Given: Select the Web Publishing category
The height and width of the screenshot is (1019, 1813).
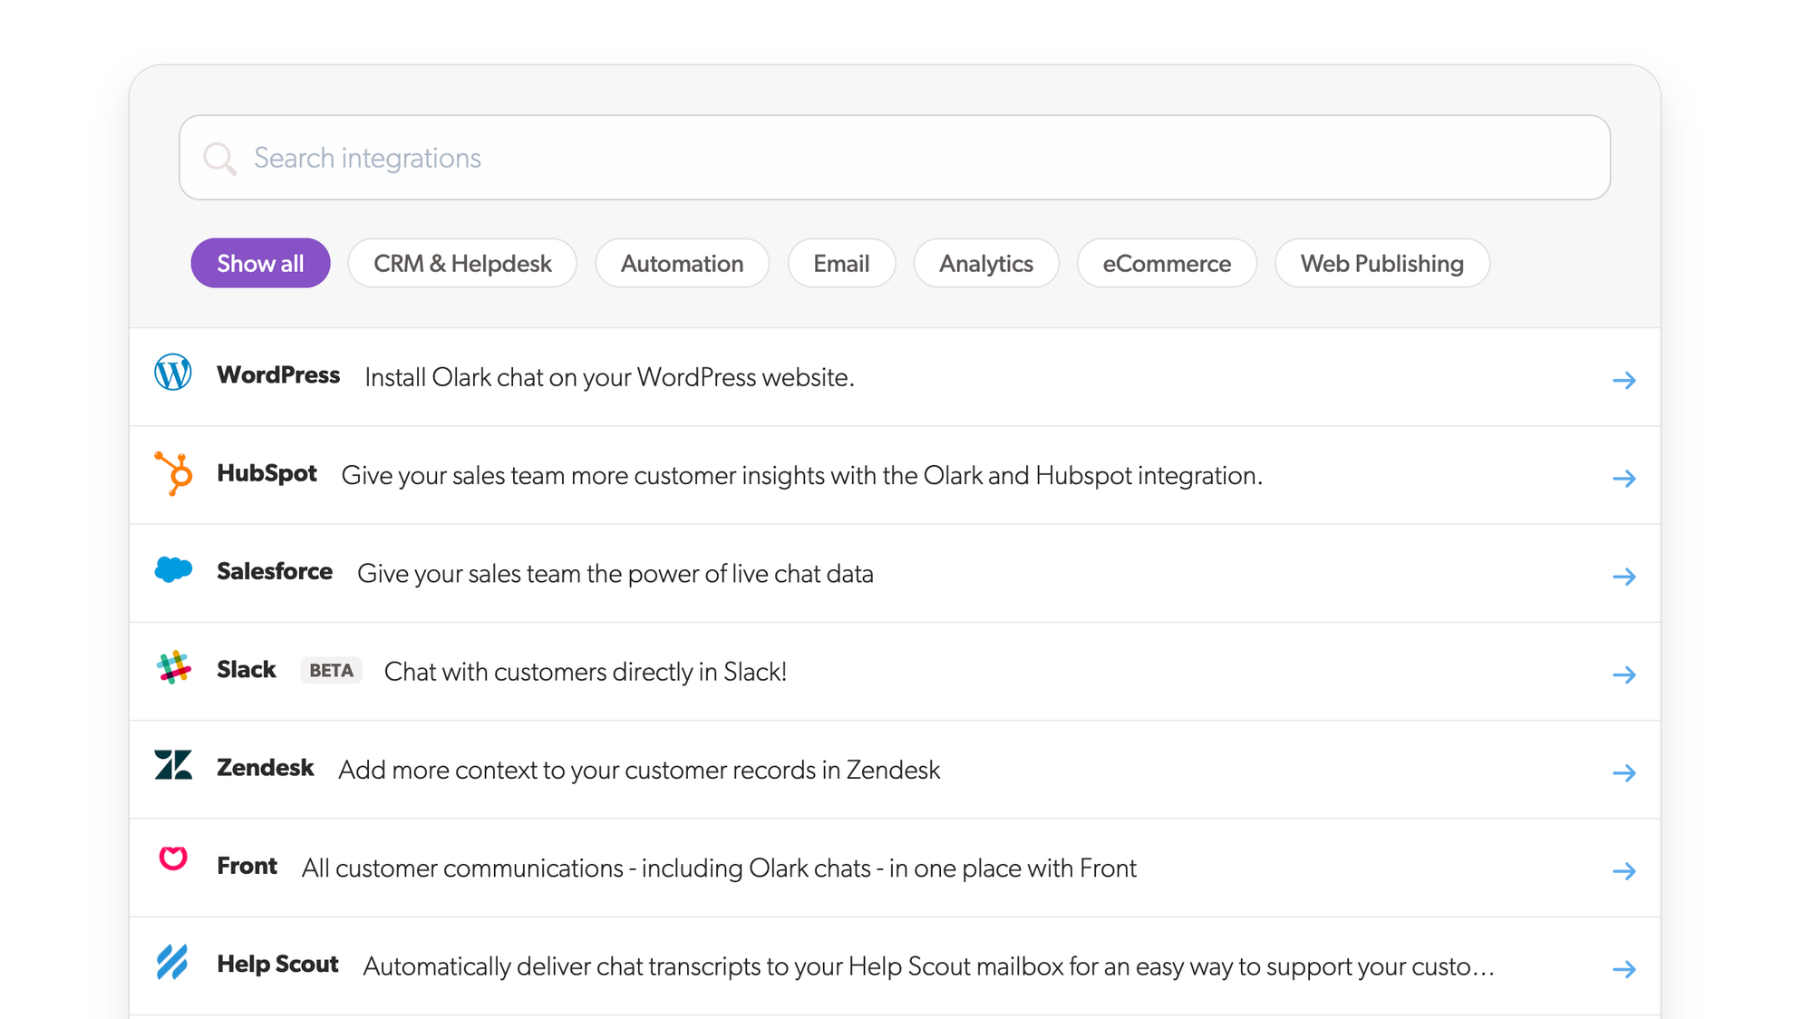Looking at the screenshot, I should click(x=1382, y=263).
